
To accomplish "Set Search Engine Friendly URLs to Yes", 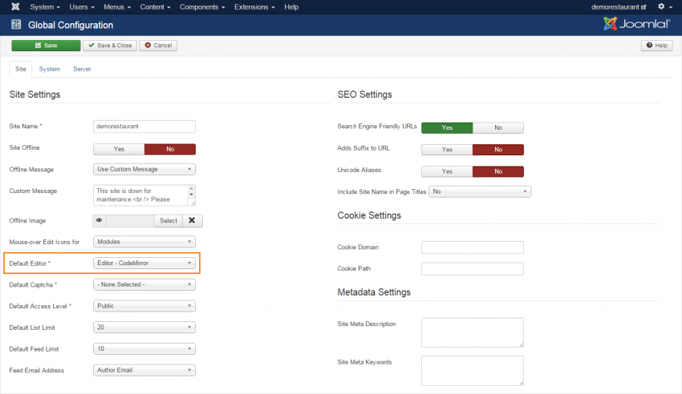I will point(447,127).
